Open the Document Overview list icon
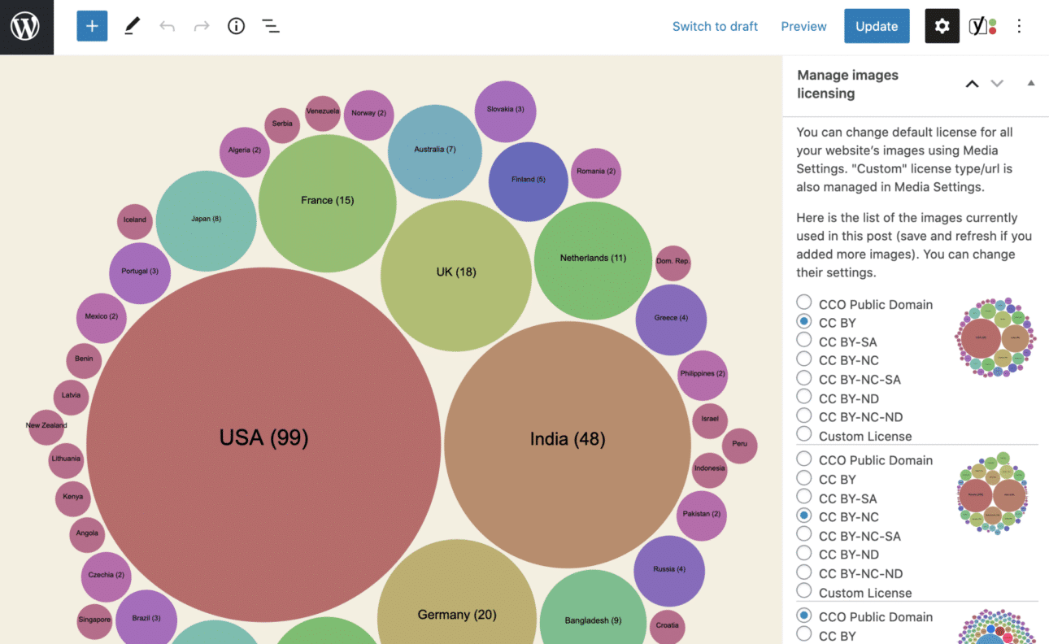1049x644 pixels. 270,25
